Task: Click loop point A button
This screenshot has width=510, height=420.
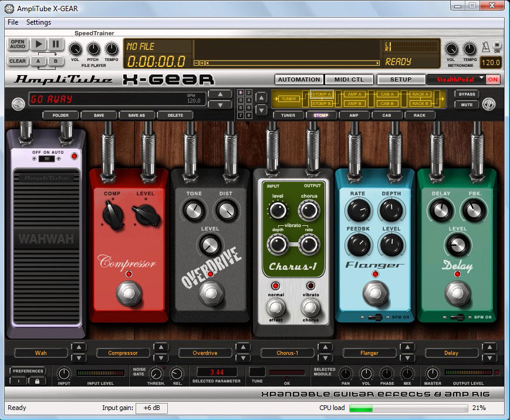Action: pos(38,61)
